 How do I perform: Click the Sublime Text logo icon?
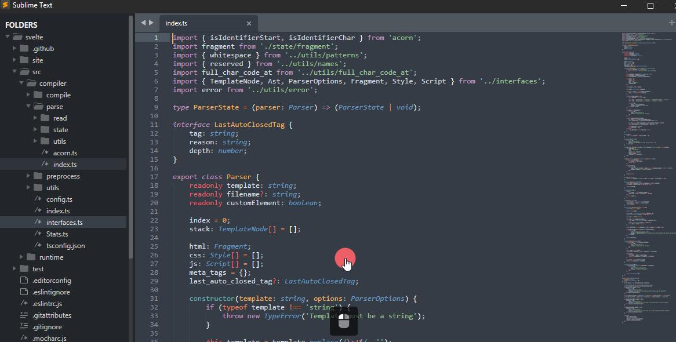[x=6, y=5]
